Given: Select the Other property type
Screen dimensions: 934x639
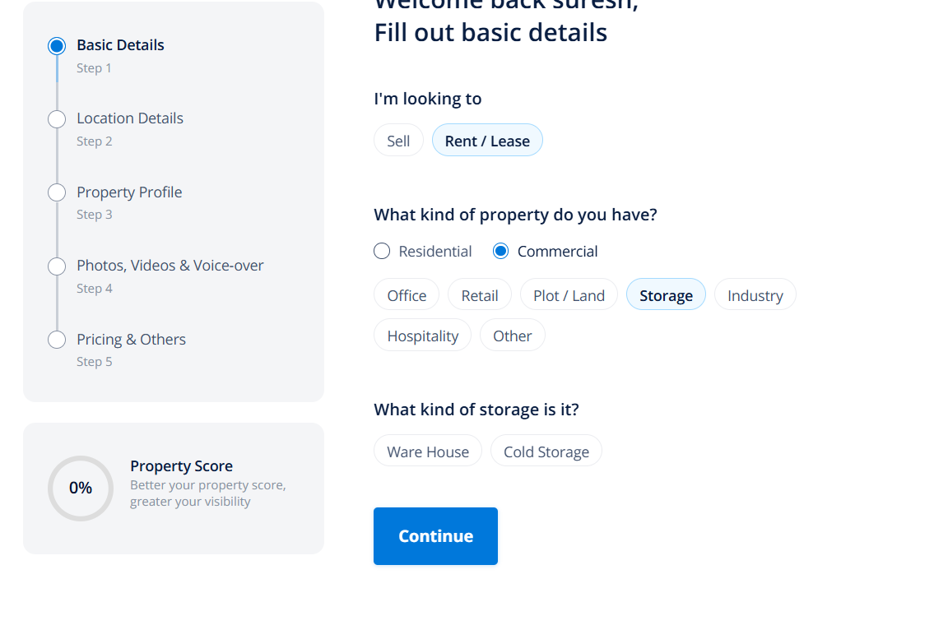Looking at the screenshot, I should pos(512,336).
